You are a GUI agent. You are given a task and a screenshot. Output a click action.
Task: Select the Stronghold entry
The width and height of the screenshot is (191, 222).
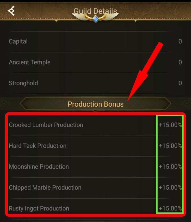[23, 83]
